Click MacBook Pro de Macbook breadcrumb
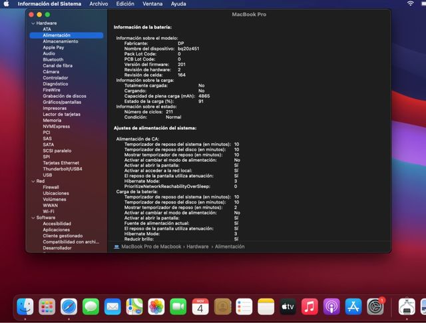The height and width of the screenshot is (323, 426). tap(151, 246)
